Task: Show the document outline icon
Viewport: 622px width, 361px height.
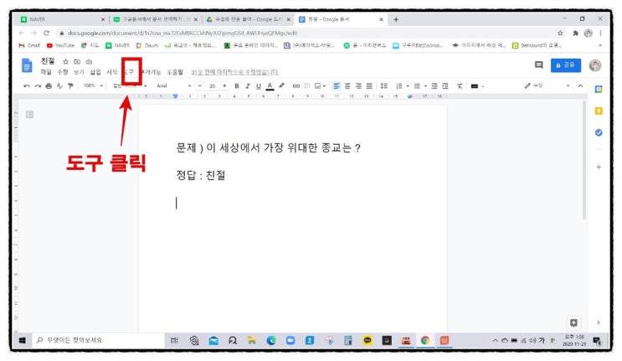Action: [x=30, y=114]
